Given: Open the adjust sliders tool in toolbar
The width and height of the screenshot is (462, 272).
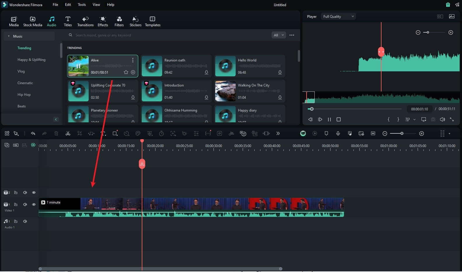Looking at the screenshot, I should 196,133.
